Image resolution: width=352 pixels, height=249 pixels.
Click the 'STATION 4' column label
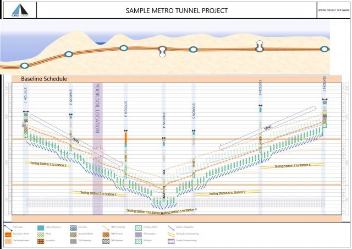pyautogui.click(x=164, y=120)
